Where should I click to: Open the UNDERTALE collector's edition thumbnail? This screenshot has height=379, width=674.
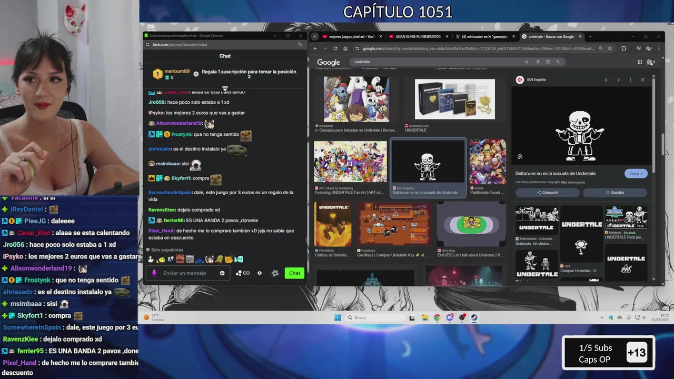point(455,99)
